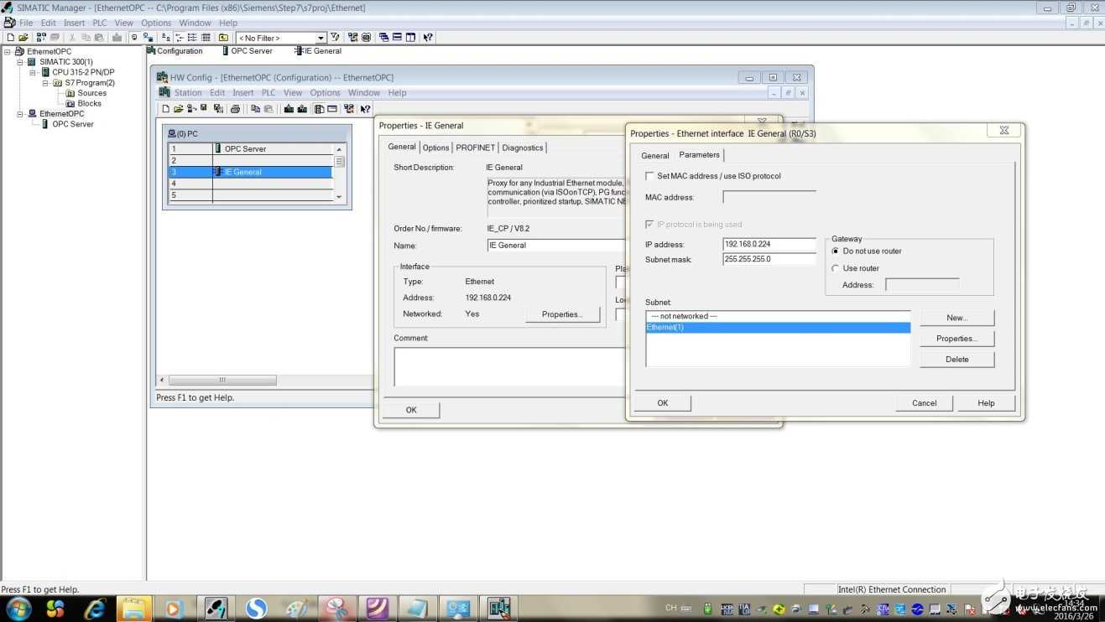Viewport: 1105px width, 622px height.
Task: Click the IP address input field
Action: coord(769,245)
